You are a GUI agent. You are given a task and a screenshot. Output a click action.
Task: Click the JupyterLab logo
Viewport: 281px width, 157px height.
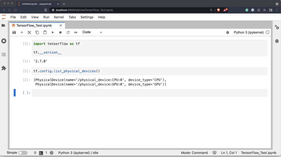(4, 17)
